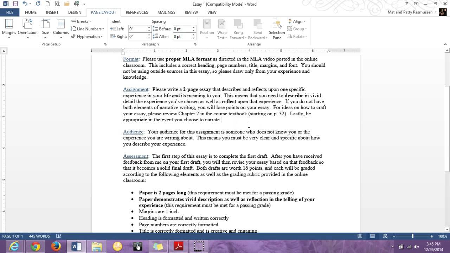Switch to Print Layout view
450x253 pixels.
click(x=372, y=236)
